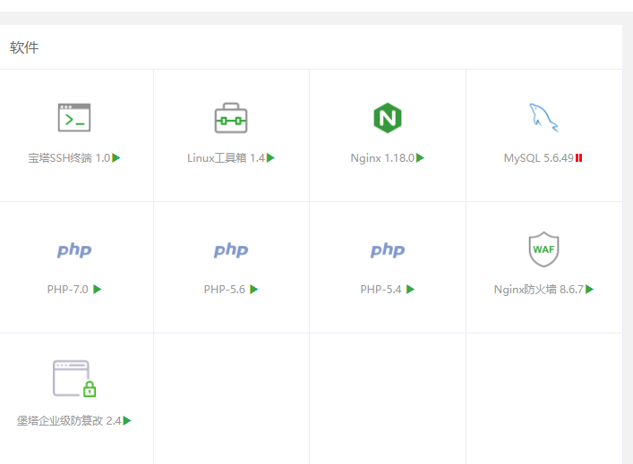Select the PHP-5.6 text label
The width and height of the screenshot is (633, 464).
225,290
